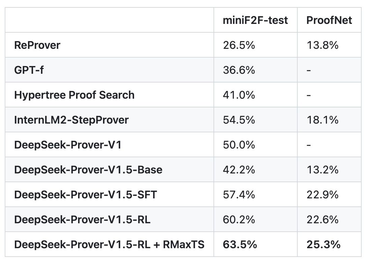Click the 26.5% miniF2F score
This screenshot has width=365, height=262.
[x=239, y=45]
